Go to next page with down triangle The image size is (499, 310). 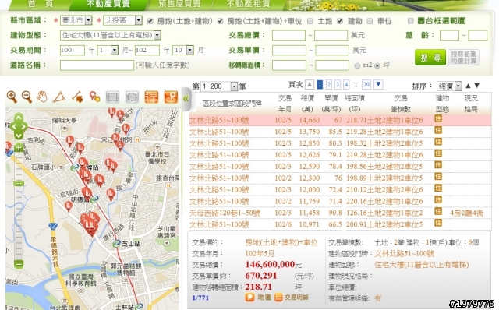point(378,85)
